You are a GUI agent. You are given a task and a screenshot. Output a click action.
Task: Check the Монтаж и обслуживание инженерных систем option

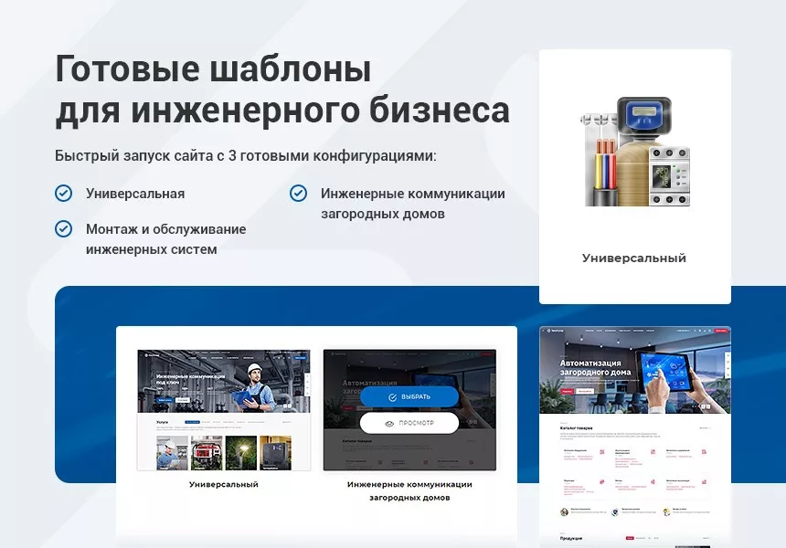63,229
